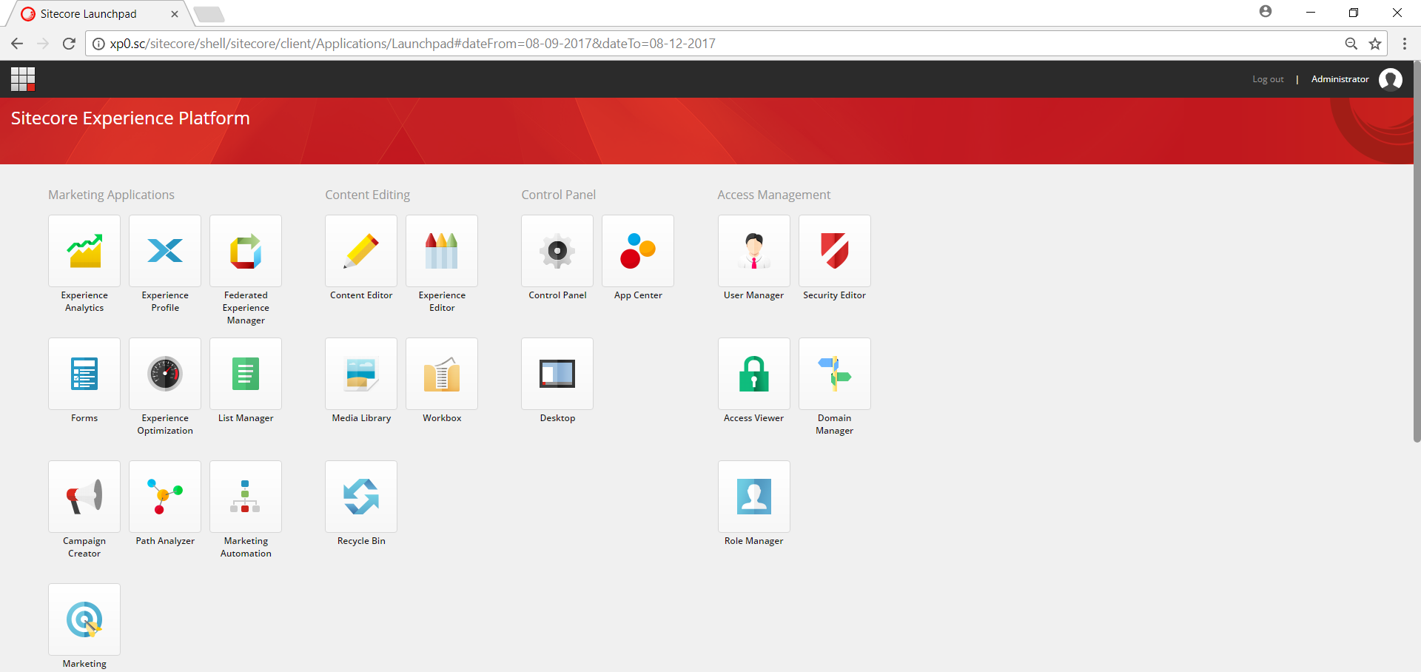Open Access Viewer padlock icon
The width and height of the screenshot is (1421, 672).
[x=754, y=374]
